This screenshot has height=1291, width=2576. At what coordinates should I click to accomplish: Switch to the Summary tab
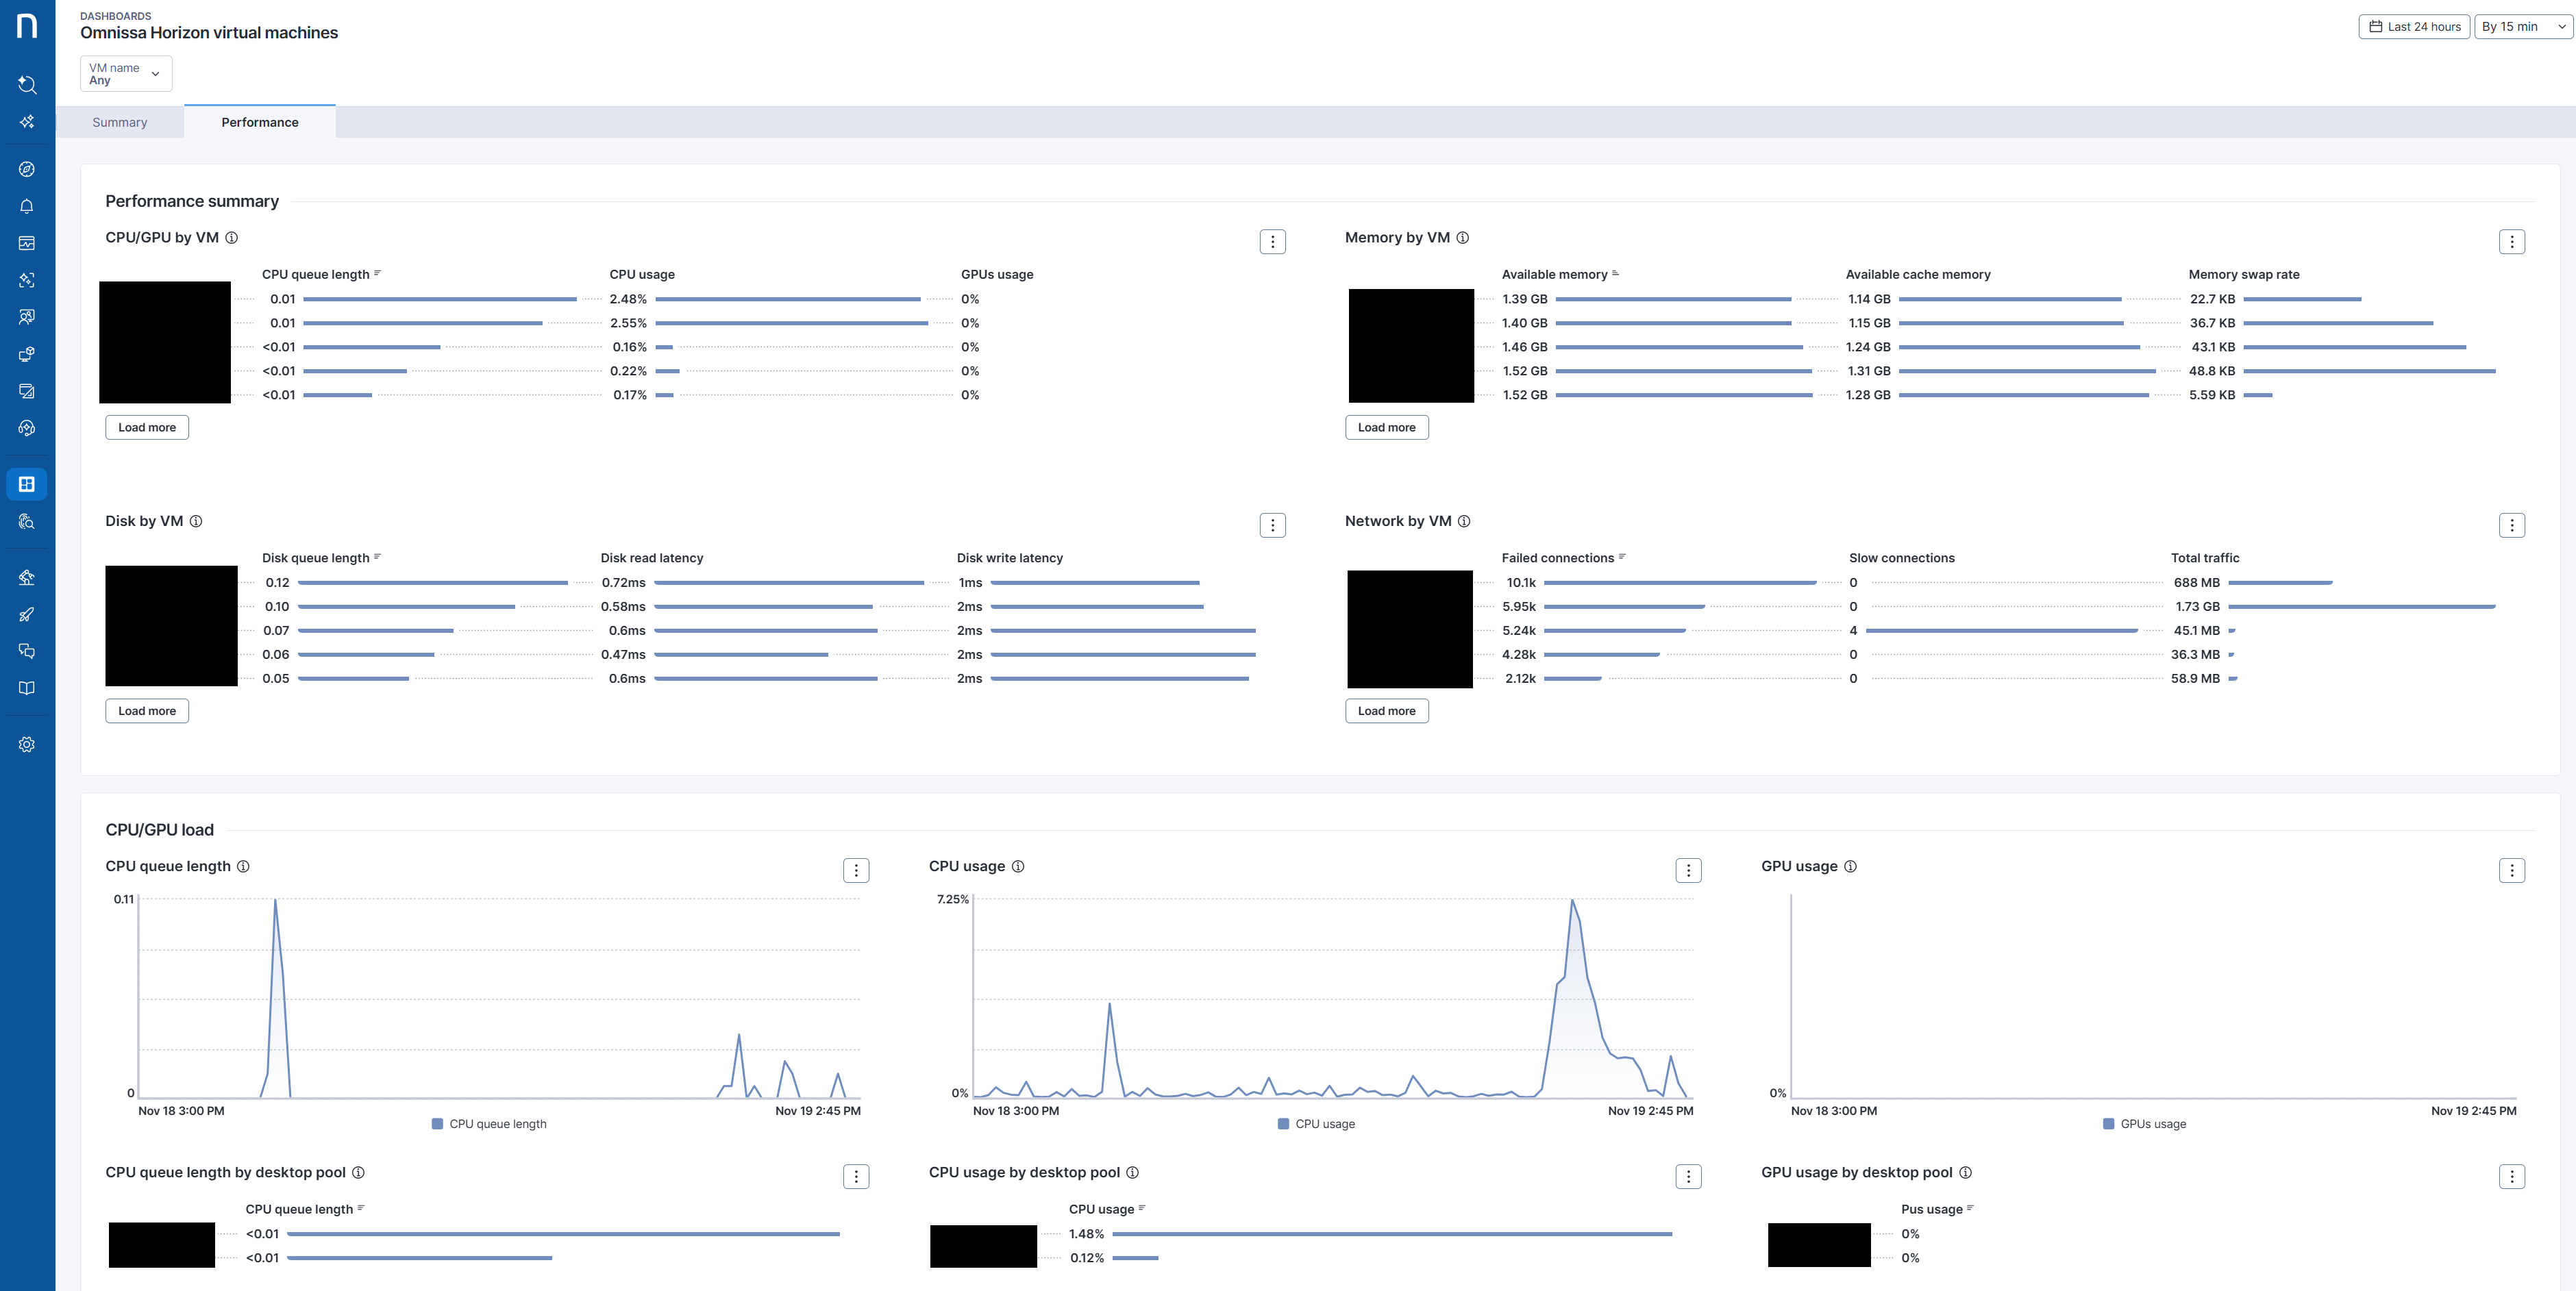pos(120,122)
